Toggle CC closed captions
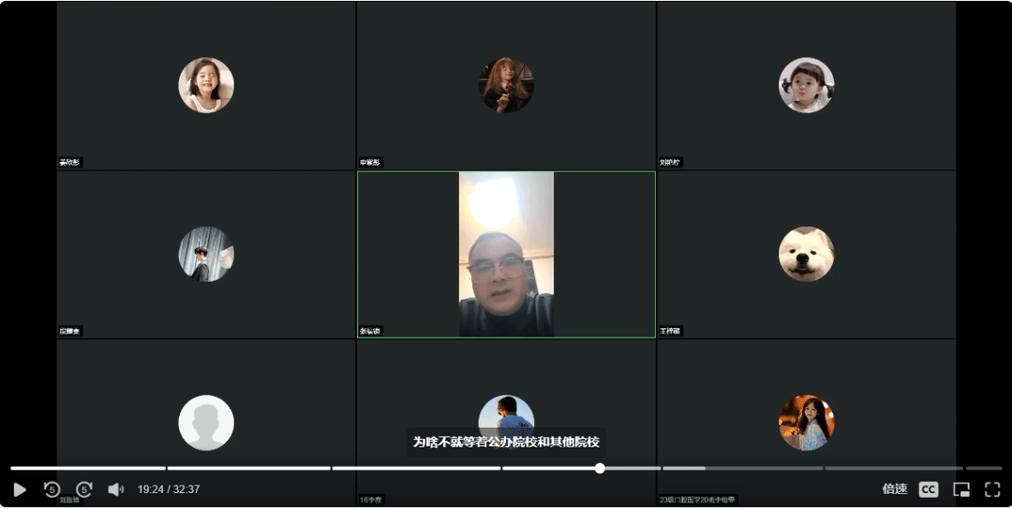This screenshot has width=1012, height=509. tap(928, 489)
